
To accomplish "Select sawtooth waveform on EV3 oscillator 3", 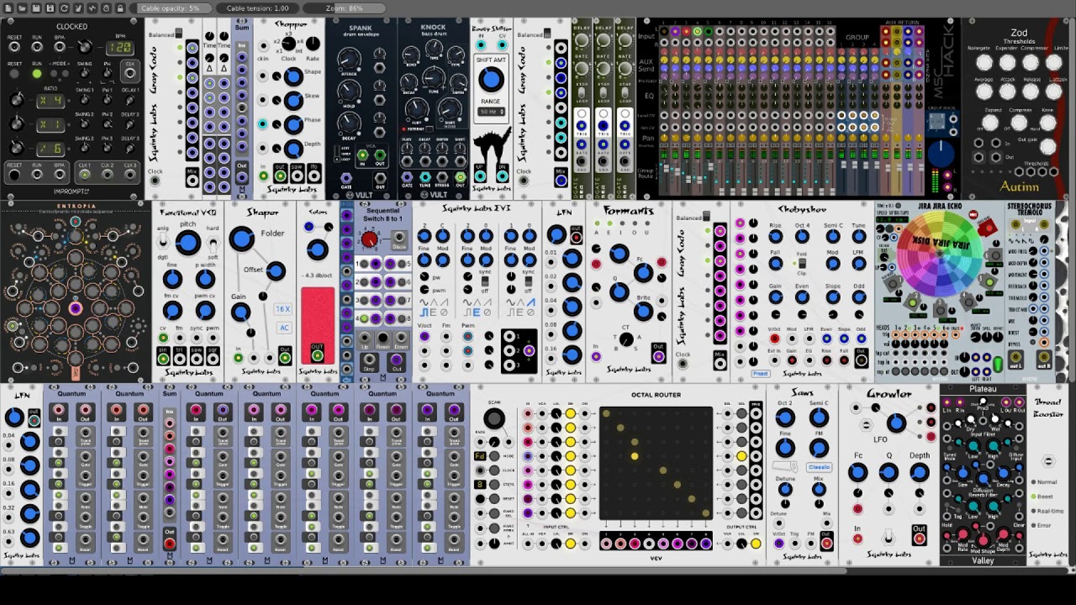I will [x=530, y=302].
